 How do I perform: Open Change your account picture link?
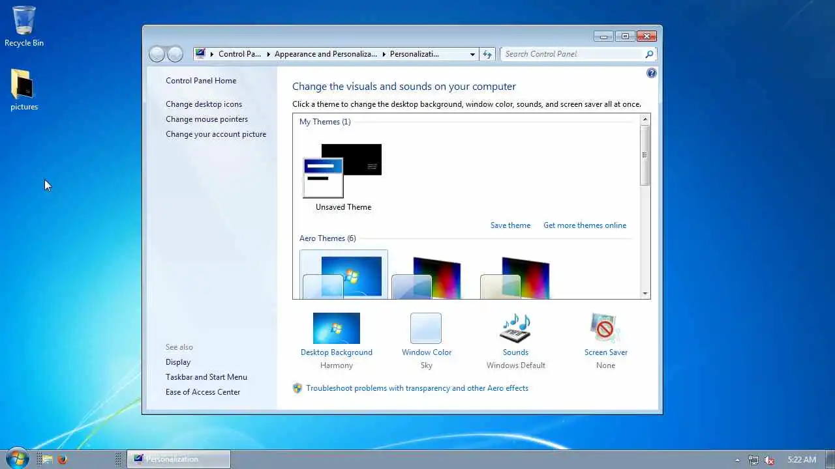pos(216,134)
